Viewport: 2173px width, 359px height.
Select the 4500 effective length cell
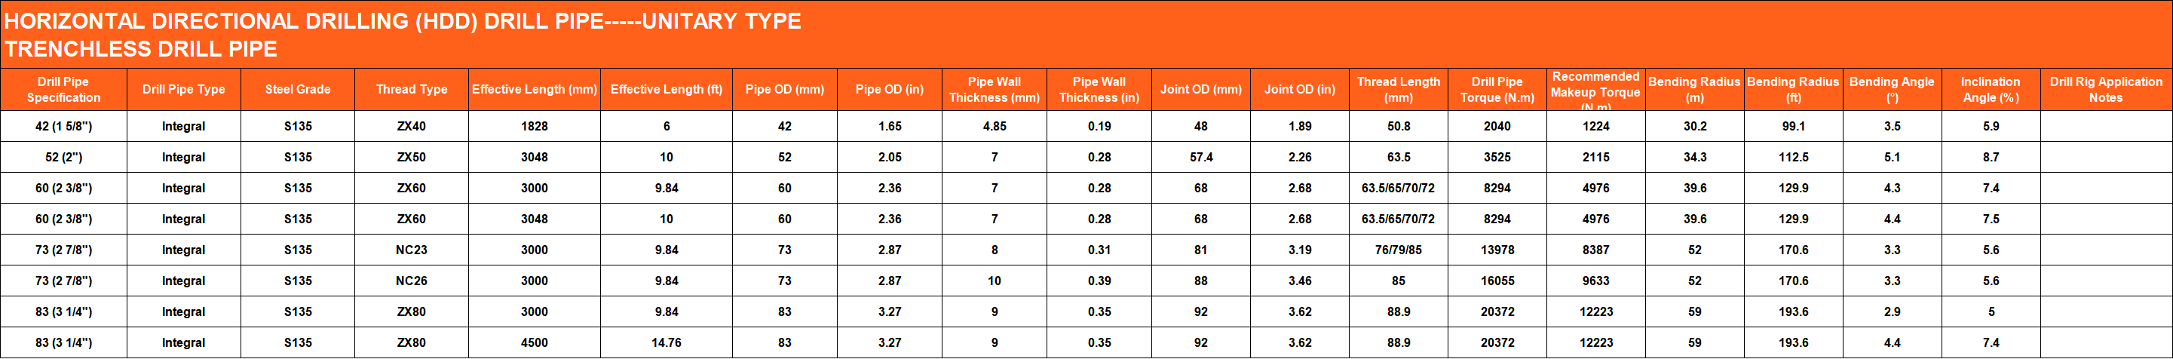coord(534,343)
